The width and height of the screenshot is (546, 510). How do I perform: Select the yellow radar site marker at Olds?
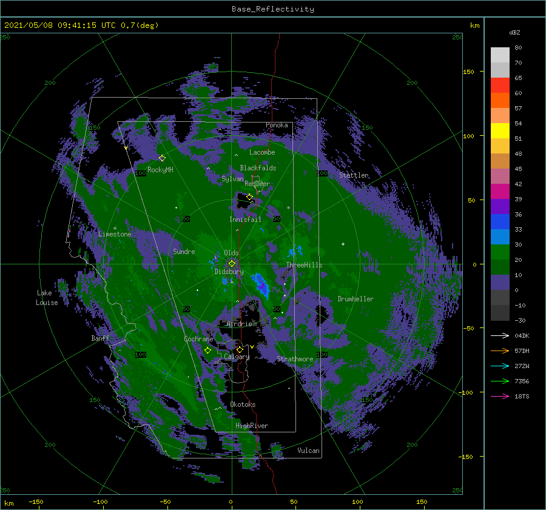[232, 264]
